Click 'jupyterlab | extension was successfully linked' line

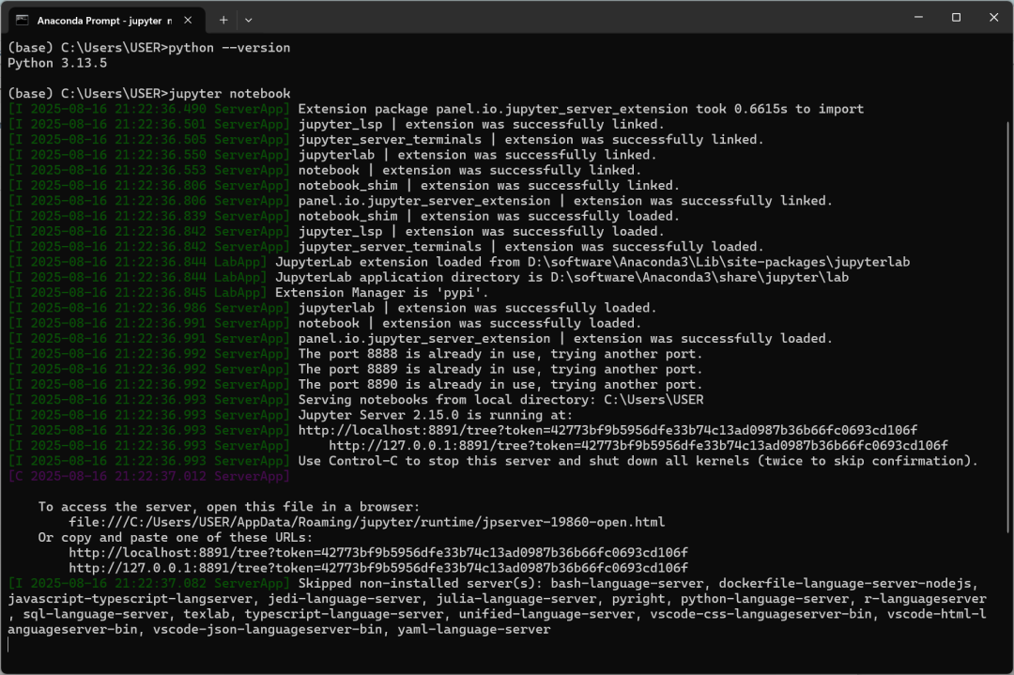click(477, 155)
